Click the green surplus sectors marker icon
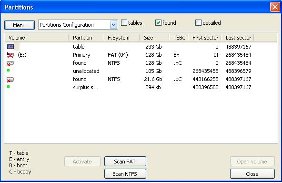282x183 pixels. 8,87
